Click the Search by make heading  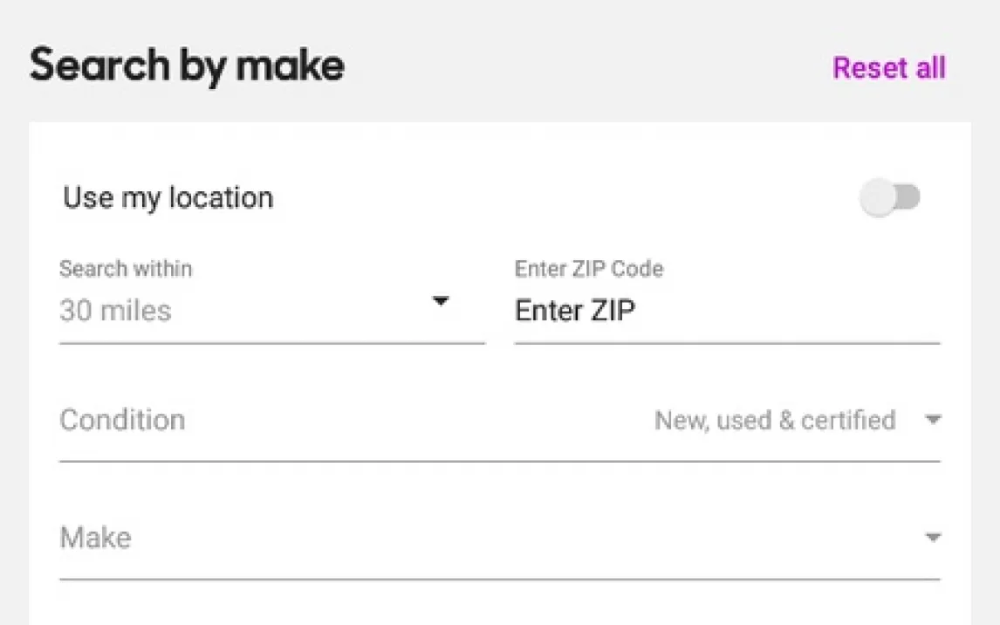(187, 67)
